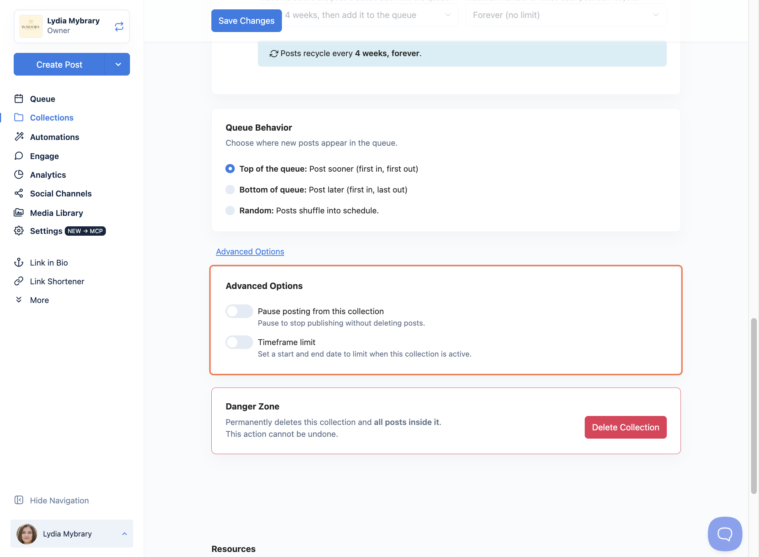Click the Settings gear icon

[19, 231]
